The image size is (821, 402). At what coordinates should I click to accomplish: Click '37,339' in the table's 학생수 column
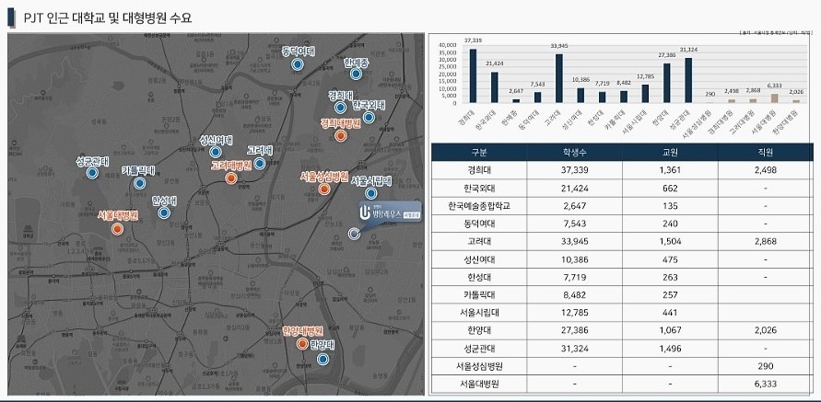click(574, 170)
